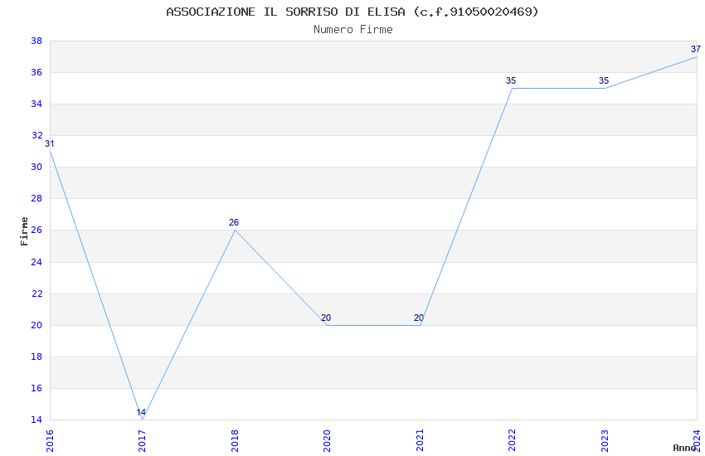
Task: Click x-axis year 2017
Action: pos(142,440)
